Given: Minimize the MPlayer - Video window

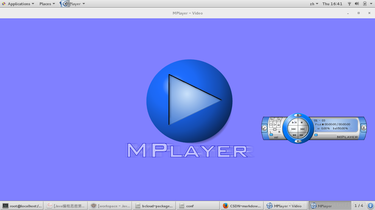Looking at the screenshot, I should [x=348, y=13].
